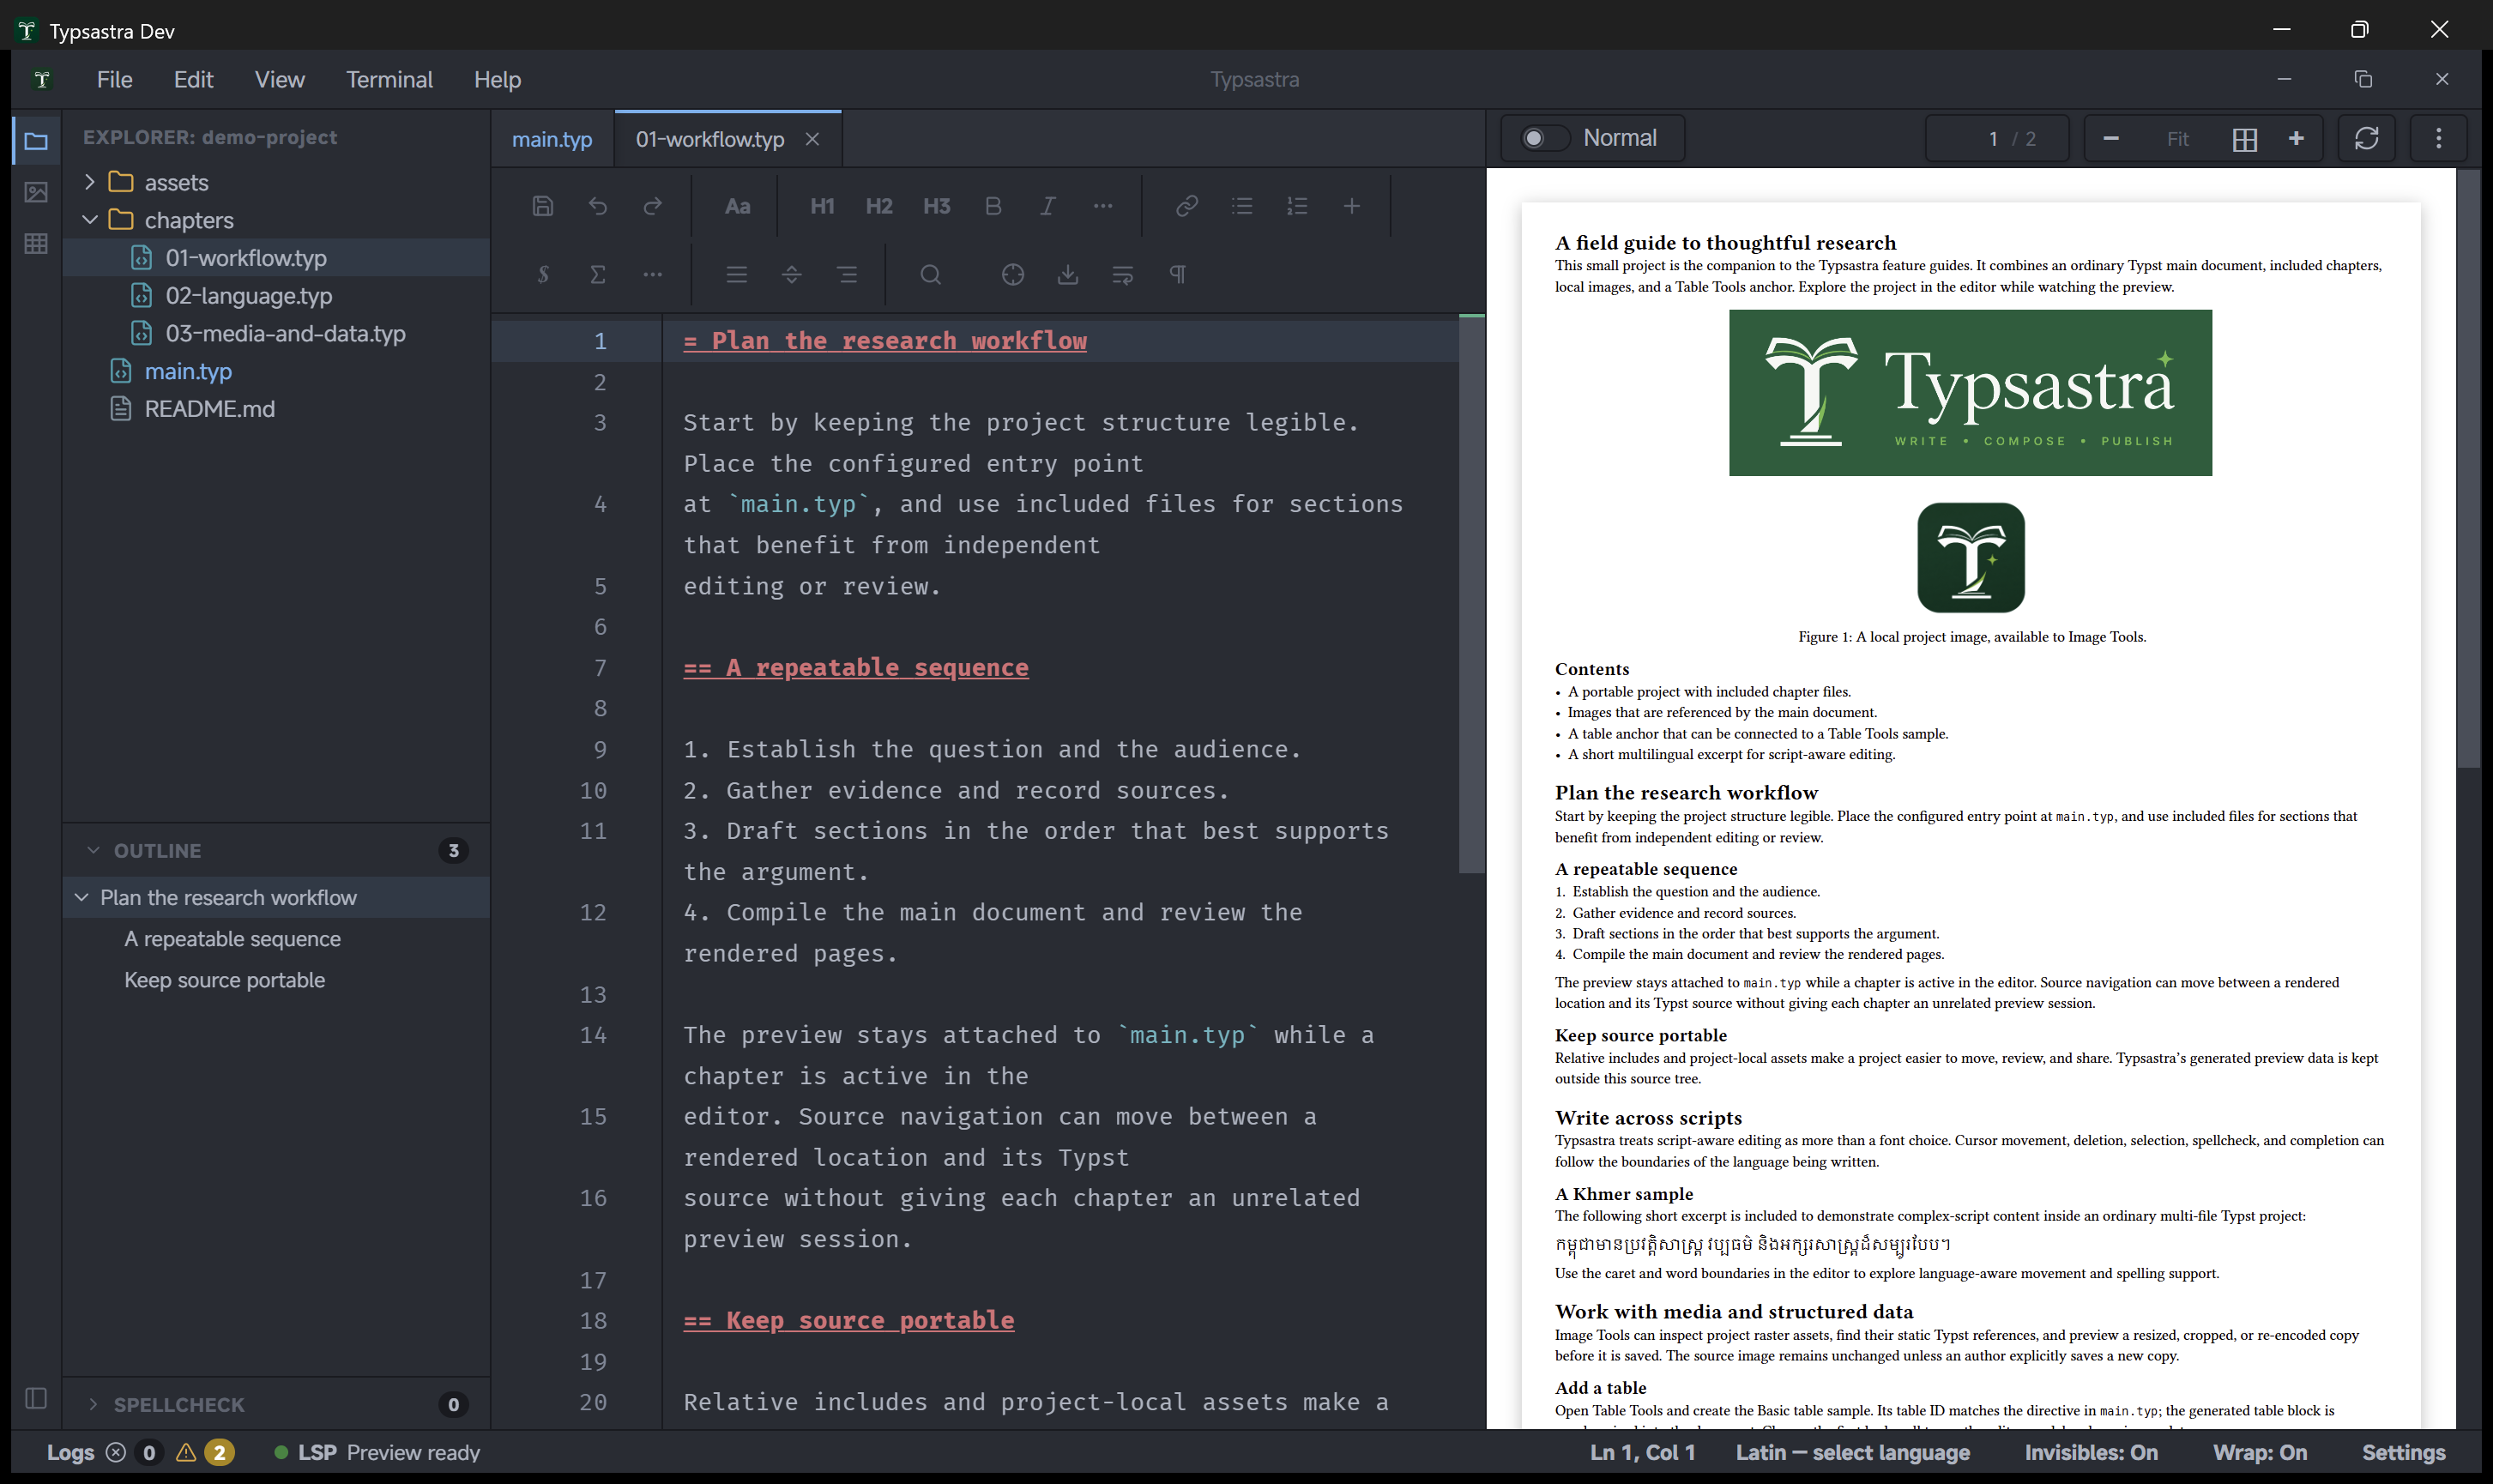This screenshot has width=2493, height=1484.
Task: Apply bold formatting with the B icon
Action: 993,206
